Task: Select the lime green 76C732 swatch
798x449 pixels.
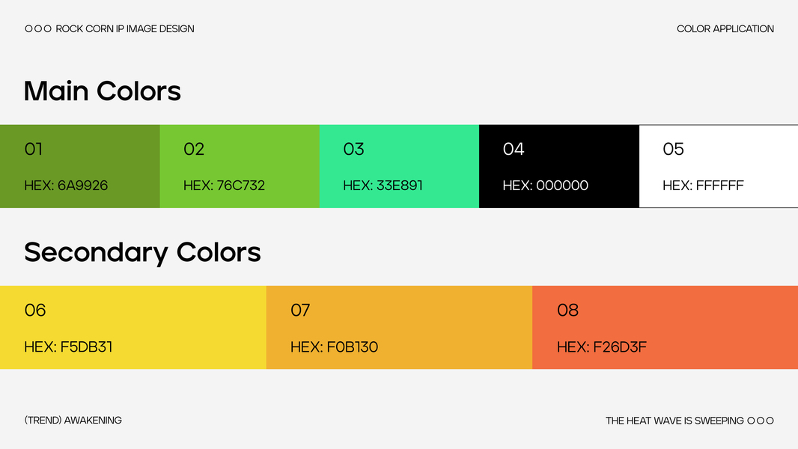Action: pyautogui.click(x=240, y=166)
